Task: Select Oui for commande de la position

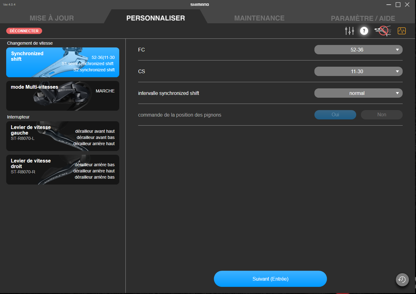Action: (335, 115)
